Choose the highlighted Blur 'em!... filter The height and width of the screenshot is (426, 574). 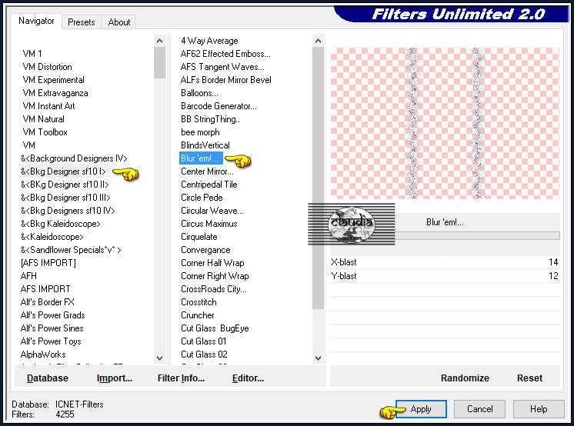coord(201,158)
